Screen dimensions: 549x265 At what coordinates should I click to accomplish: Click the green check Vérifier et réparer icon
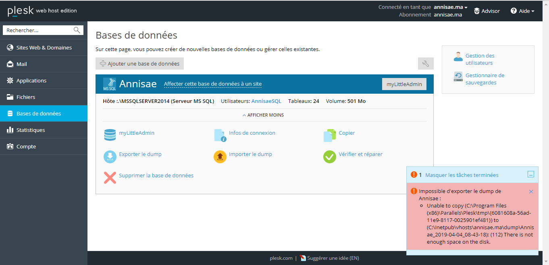pyautogui.click(x=330, y=156)
